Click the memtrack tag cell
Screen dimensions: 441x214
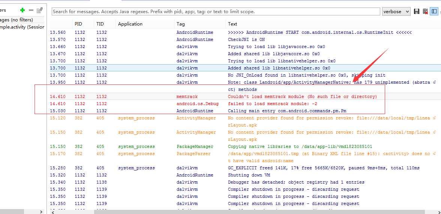click(187, 96)
